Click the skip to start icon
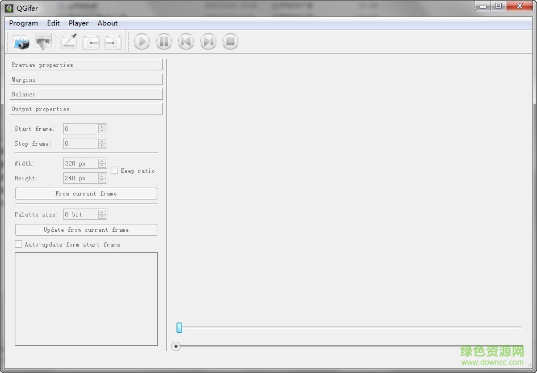 tap(186, 41)
